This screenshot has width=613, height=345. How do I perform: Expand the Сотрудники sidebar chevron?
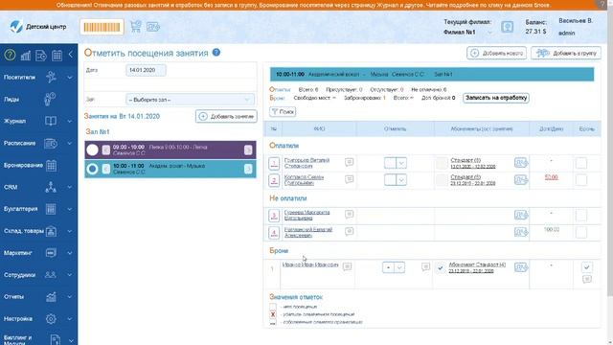(70, 275)
